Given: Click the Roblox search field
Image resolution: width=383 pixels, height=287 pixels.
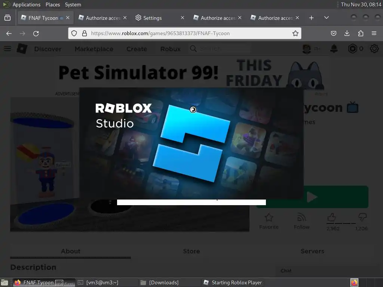Looking at the screenshot, I should 220,49.
